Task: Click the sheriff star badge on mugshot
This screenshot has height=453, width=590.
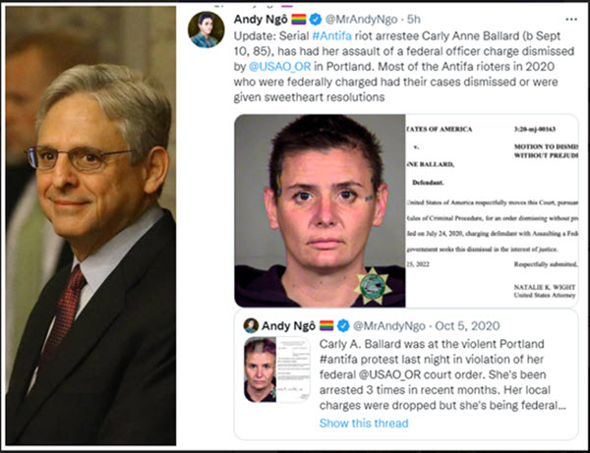Action: pyautogui.click(x=374, y=286)
